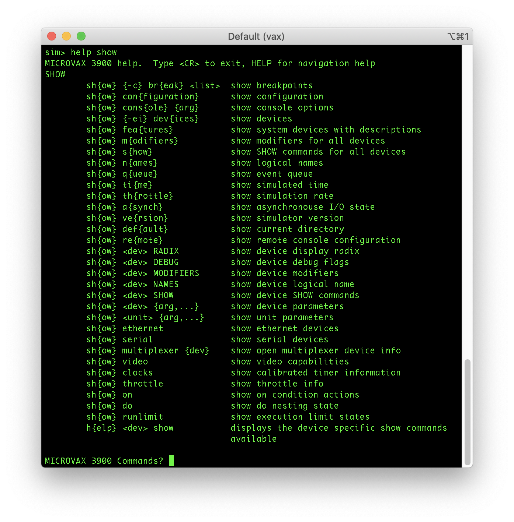Click the "sim> help show" command line
The width and height of the screenshot is (514, 522).
[x=81, y=52]
